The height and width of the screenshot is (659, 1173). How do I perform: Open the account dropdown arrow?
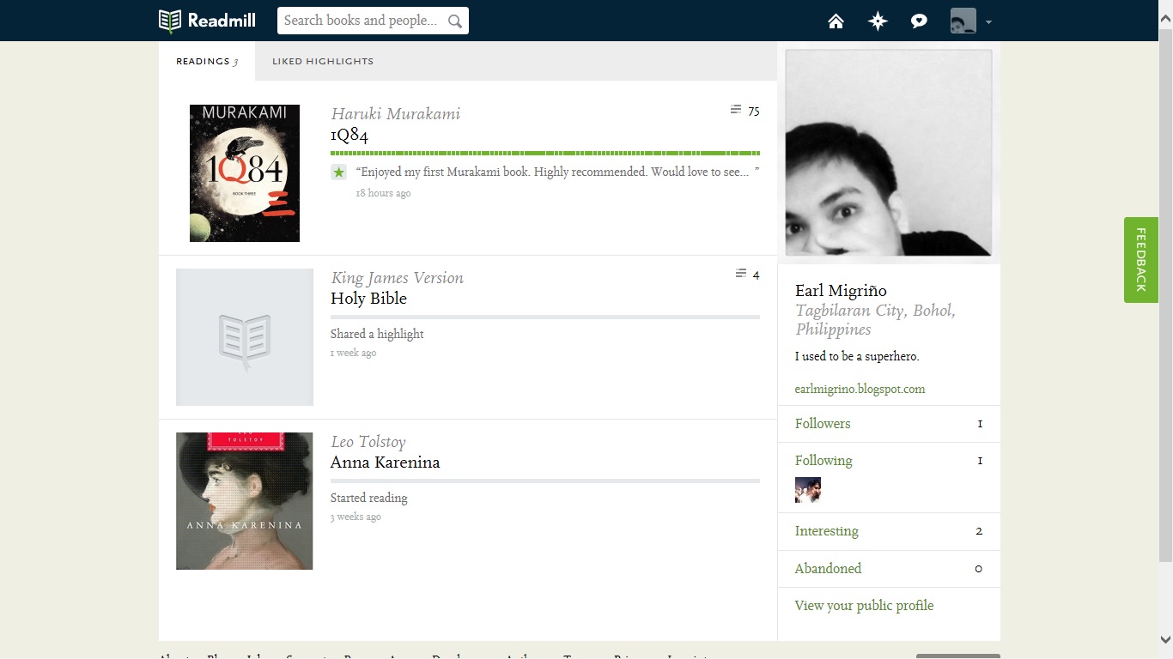[988, 22]
